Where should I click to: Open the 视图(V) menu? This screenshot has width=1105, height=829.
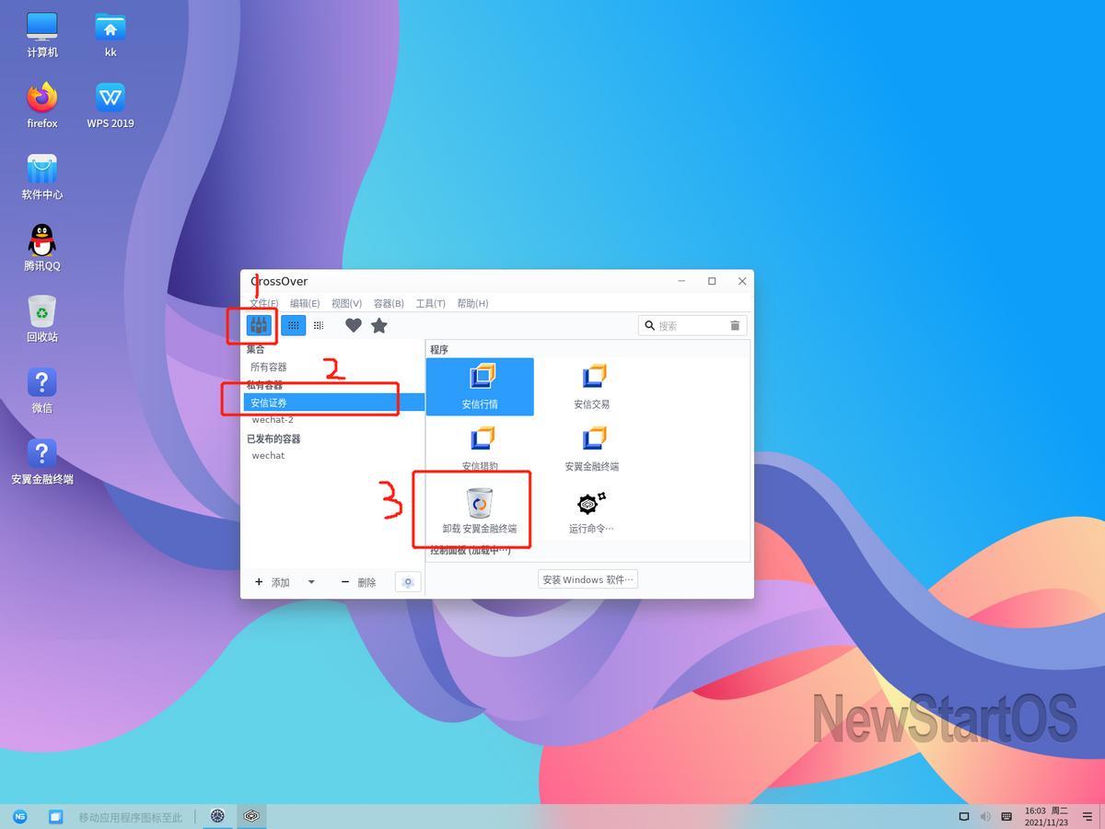click(346, 303)
